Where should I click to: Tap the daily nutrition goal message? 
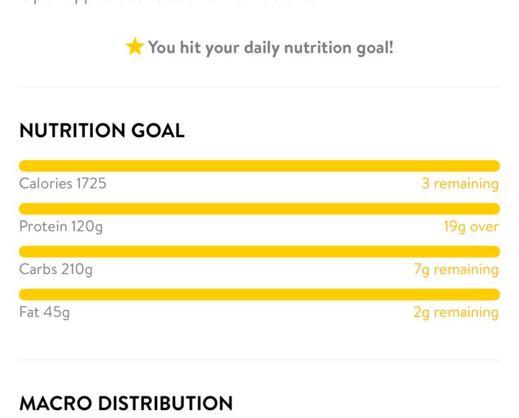pyautogui.click(x=270, y=48)
